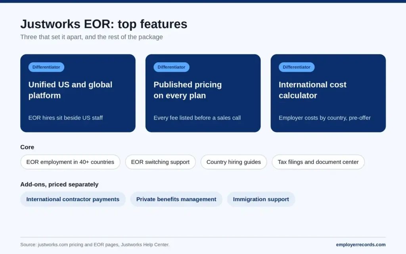Choose the 'Country hiring guides' pill
This screenshot has height=254, width=406.
[234, 162]
